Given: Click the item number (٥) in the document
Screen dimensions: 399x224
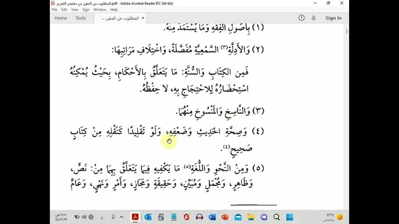Looking at the screenshot, I should point(258,169).
